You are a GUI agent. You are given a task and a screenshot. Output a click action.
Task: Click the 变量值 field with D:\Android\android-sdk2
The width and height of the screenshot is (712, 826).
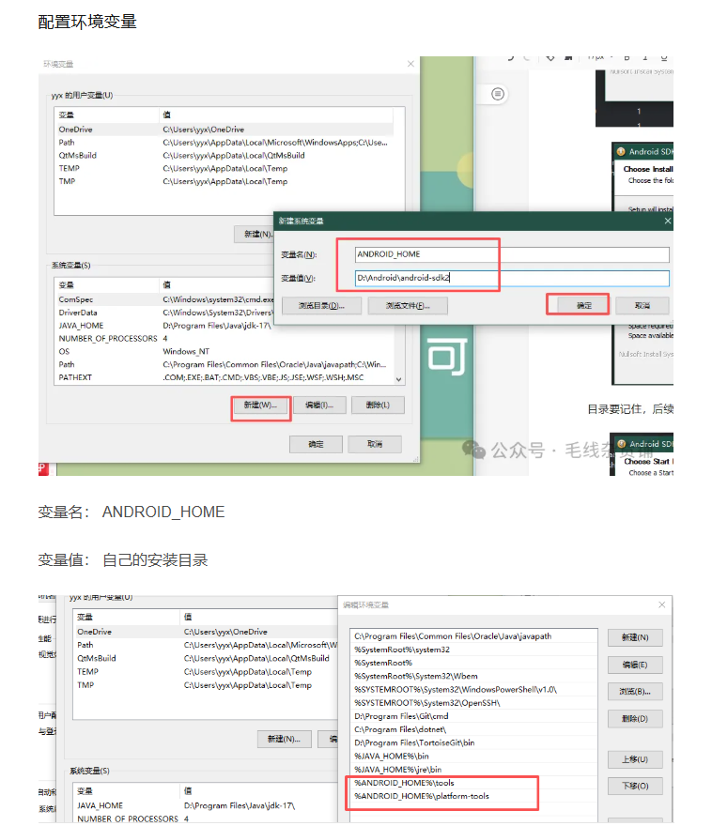pos(512,278)
